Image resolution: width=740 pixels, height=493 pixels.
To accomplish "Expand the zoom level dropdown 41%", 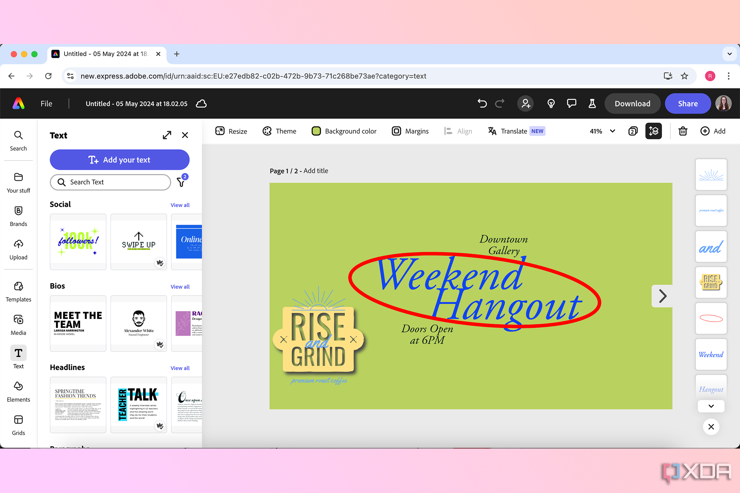I will pyautogui.click(x=613, y=131).
